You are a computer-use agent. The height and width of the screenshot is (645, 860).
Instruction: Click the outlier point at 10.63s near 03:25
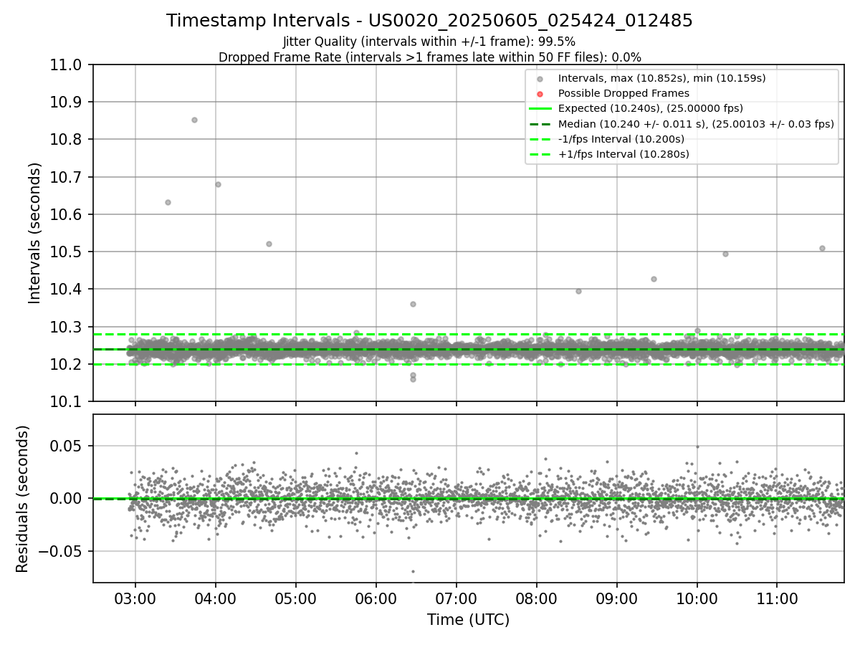pos(168,202)
